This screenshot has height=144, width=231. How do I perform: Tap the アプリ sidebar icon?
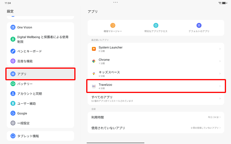tap(13, 74)
